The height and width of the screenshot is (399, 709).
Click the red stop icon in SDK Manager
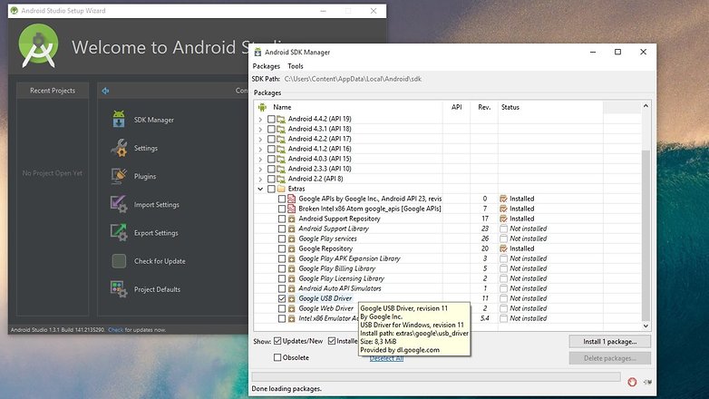(632, 383)
